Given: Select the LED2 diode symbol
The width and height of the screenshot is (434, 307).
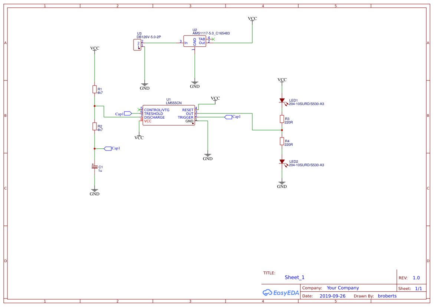Looking at the screenshot, I should pos(282,162).
